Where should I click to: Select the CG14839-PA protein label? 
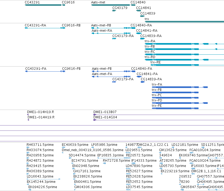[151, 80]
